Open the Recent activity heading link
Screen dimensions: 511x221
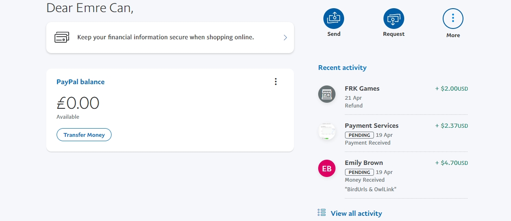(x=342, y=68)
